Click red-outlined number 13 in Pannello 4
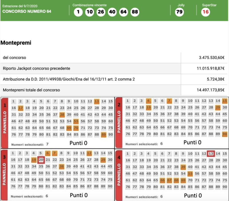 211,154
